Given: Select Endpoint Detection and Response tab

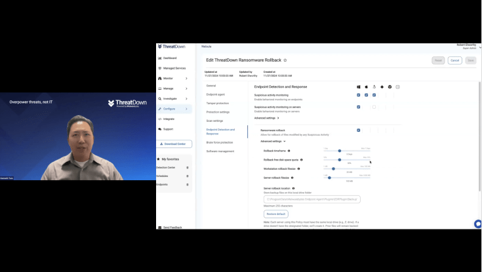Looking at the screenshot, I should [x=220, y=132].
